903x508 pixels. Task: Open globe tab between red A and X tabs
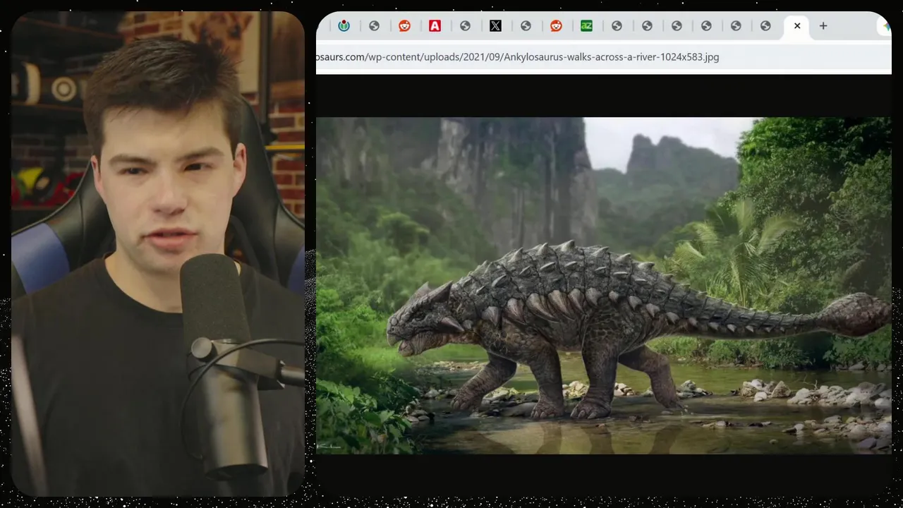(x=465, y=26)
